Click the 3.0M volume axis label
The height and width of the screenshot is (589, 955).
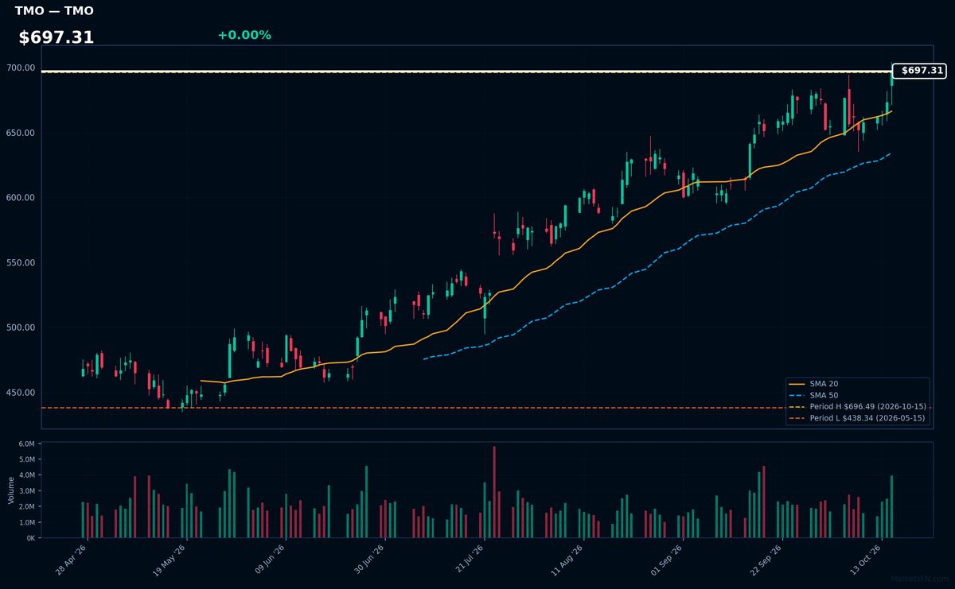point(28,491)
